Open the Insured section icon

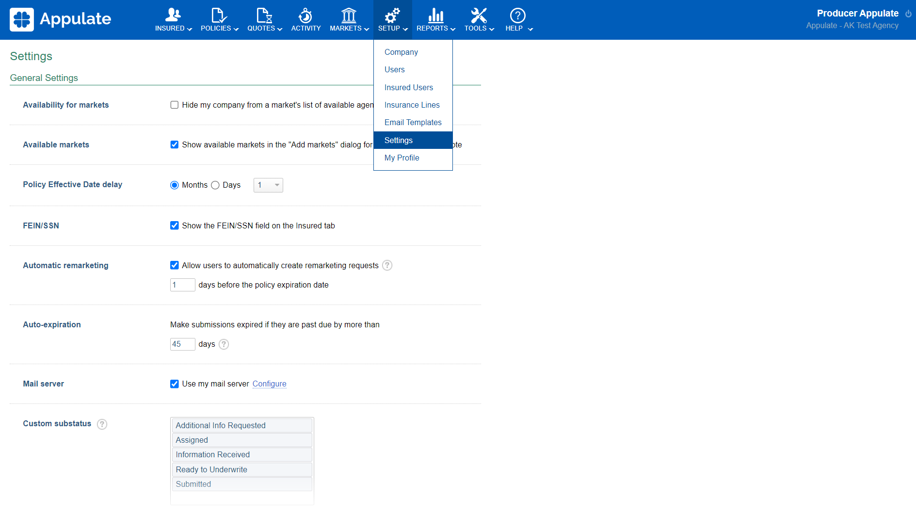click(x=173, y=15)
